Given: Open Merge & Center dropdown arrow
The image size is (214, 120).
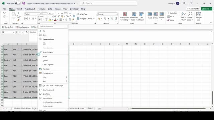Looking at the screenshot, I should coord(94,19).
